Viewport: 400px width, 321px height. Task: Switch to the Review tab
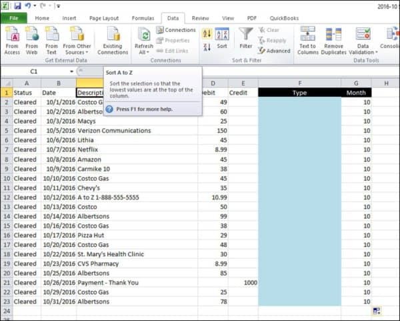point(200,18)
